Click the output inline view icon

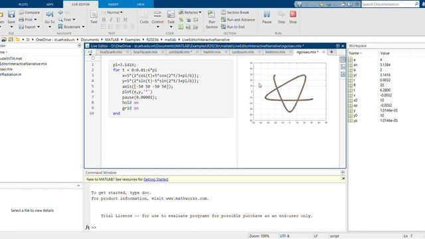pos(343,67)
